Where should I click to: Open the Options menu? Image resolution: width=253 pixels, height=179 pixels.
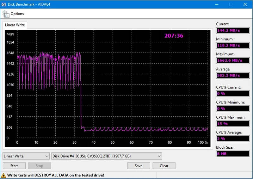[x=17, y=14]
